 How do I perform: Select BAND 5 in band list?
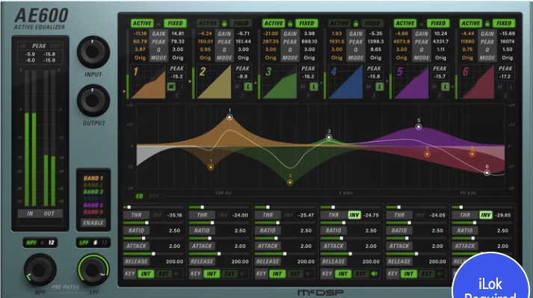coord(93,205)
